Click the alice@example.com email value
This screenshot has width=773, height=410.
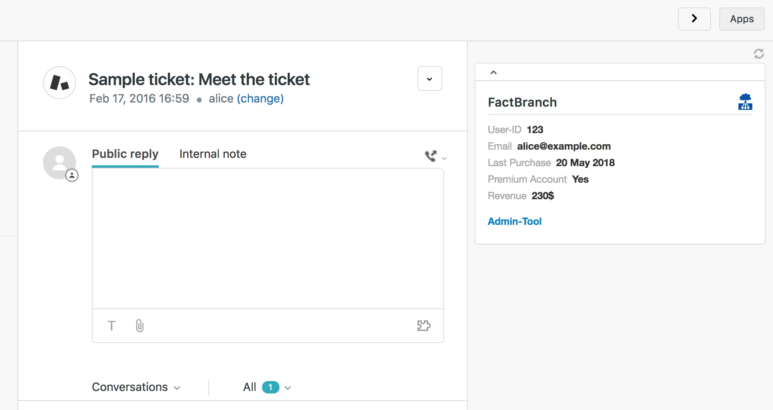click(564, 146)
